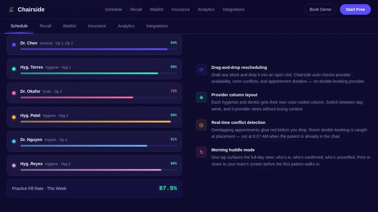Click the Real-time conflict detection heading
Viewport: 378px width, 212px height.
tap(238, 122)
